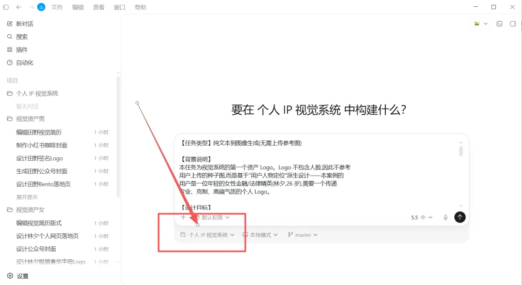Open conversation 设计林夕个人网页落地页
Viewport: 522px width, 285px height.
47,236
